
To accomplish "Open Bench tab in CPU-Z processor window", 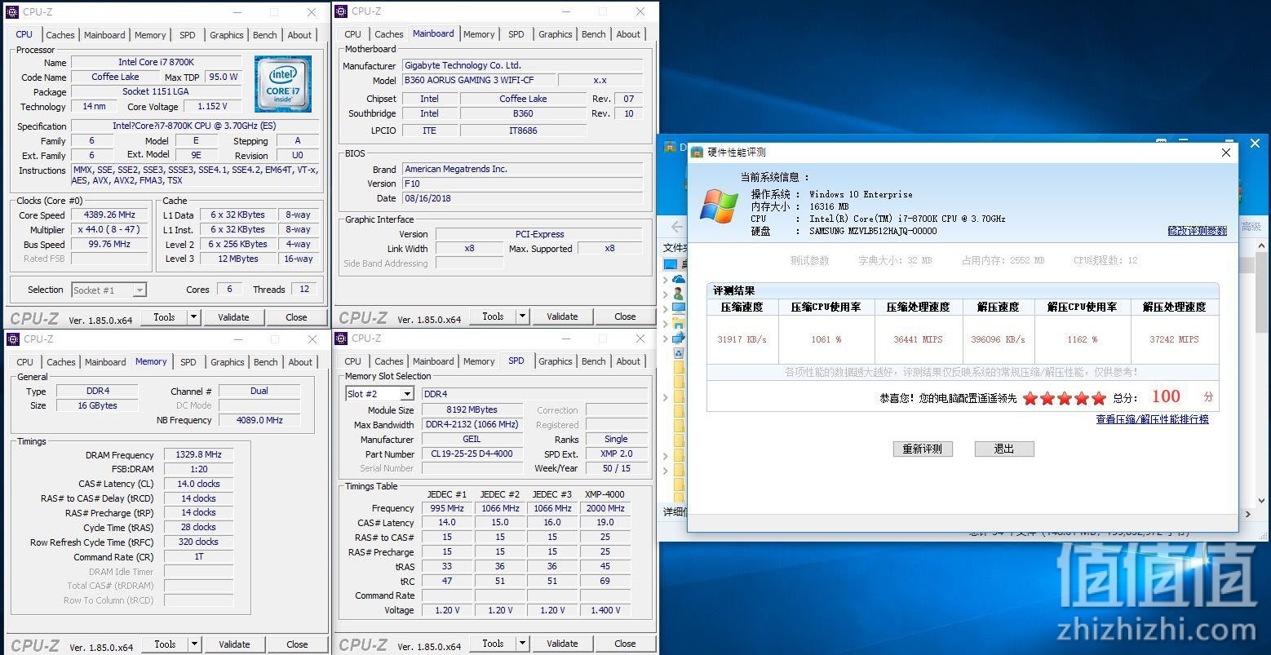I will tap(265, 35).
